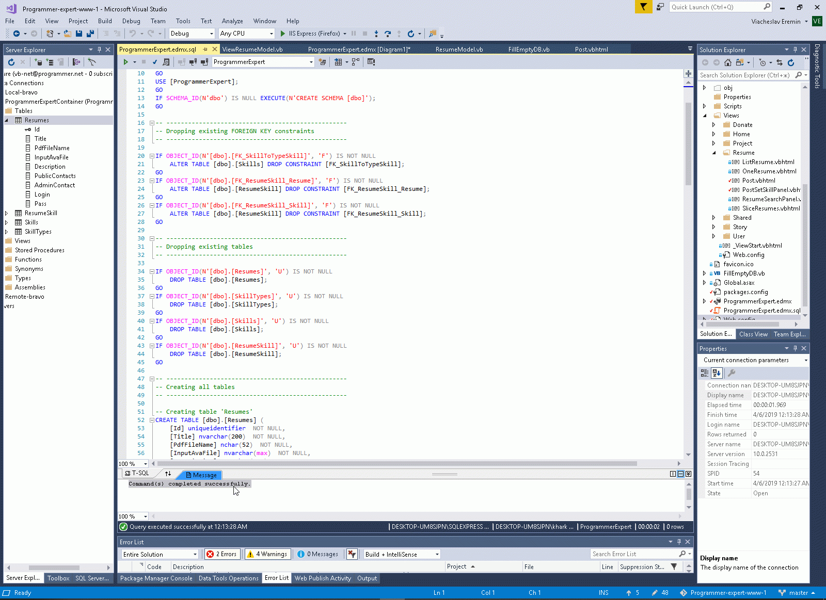This screenshot has height=600, width=826.
Task: Switch to the T-SQL results tab
Action: pyautogui.click(x=137, y=474)
